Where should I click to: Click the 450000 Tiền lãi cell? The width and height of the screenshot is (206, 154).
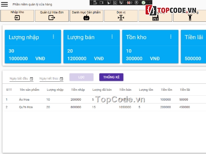pos(185,107)
